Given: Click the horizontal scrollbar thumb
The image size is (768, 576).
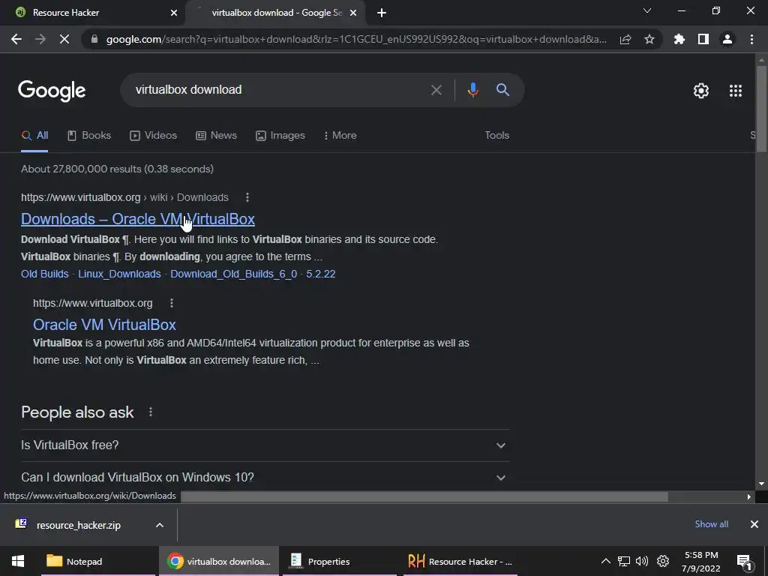Looking at the screenshot, I should [x=424, y=496].
